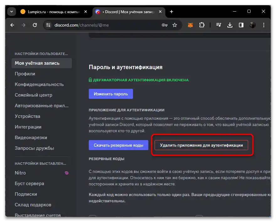Go forward to next page
This screenshot has height=222, width=276.
pos(24,25)
